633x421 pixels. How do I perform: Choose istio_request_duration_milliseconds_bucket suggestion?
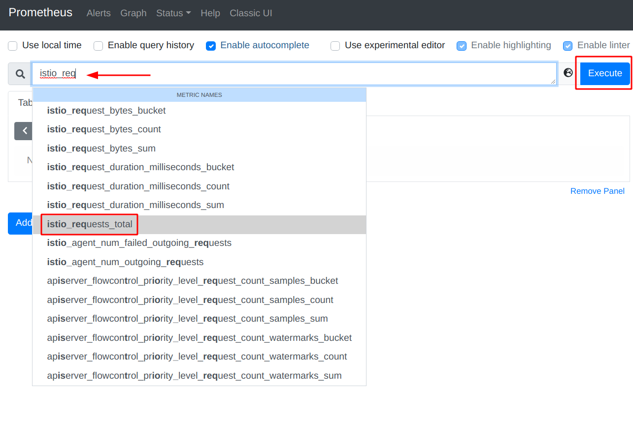199,167
